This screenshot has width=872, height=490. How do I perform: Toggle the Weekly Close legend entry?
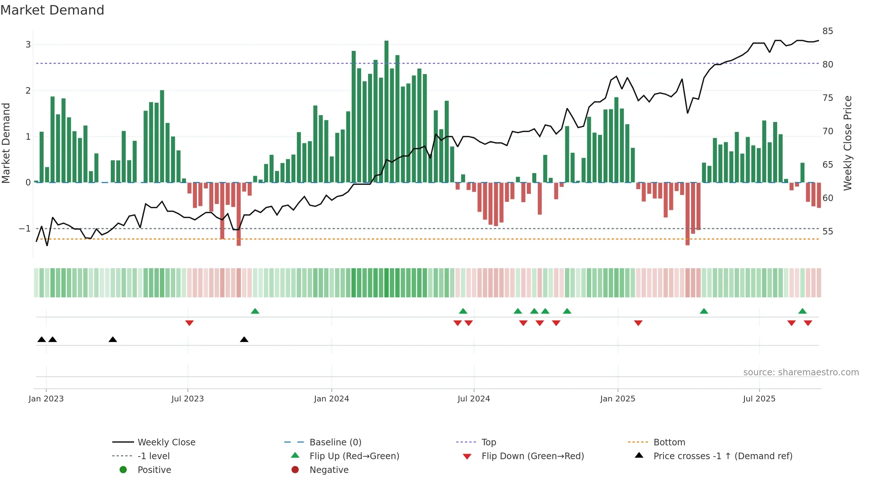point(154,442)
